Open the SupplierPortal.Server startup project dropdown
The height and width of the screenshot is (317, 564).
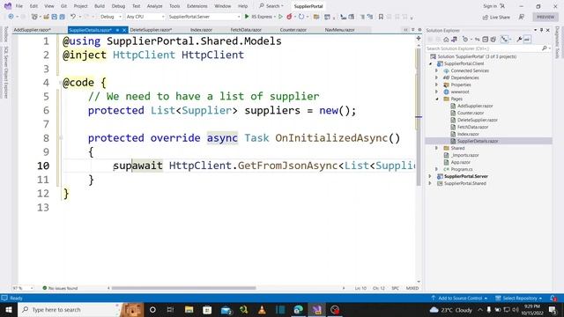[x=204, y=17]
